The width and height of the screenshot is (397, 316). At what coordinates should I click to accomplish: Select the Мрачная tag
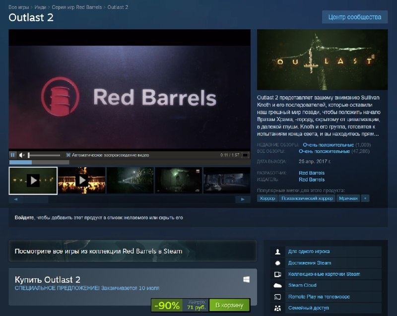[348, 198]
